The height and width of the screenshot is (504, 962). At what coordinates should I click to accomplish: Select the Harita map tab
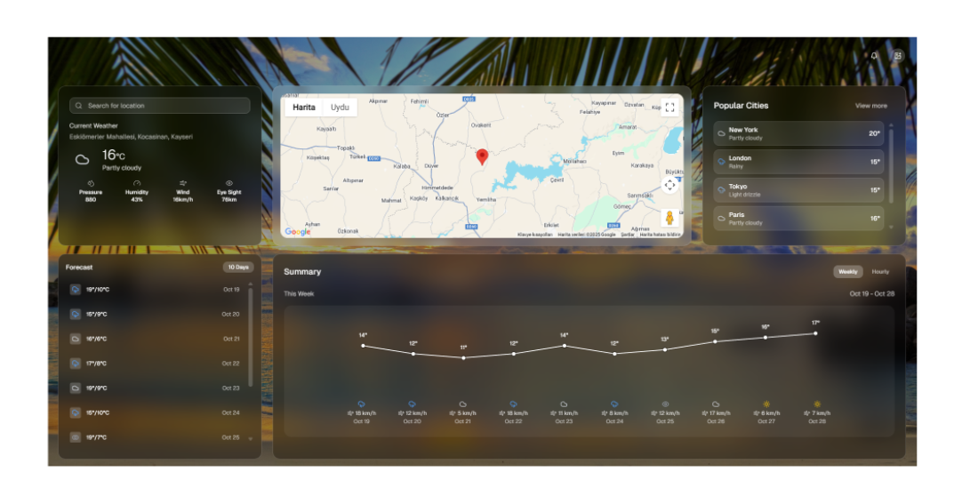click(x=304, y=108)
